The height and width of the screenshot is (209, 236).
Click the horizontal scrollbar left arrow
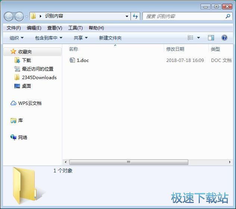66,162
